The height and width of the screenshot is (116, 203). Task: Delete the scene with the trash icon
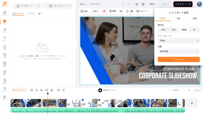[64, 90]
